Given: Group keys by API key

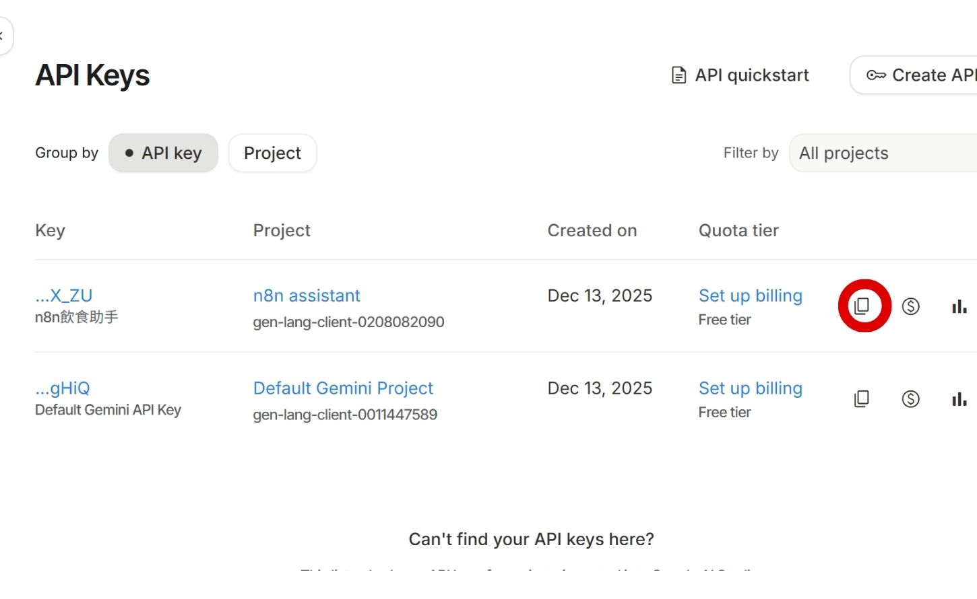Looking at the screenshot, I should (163, 153).
